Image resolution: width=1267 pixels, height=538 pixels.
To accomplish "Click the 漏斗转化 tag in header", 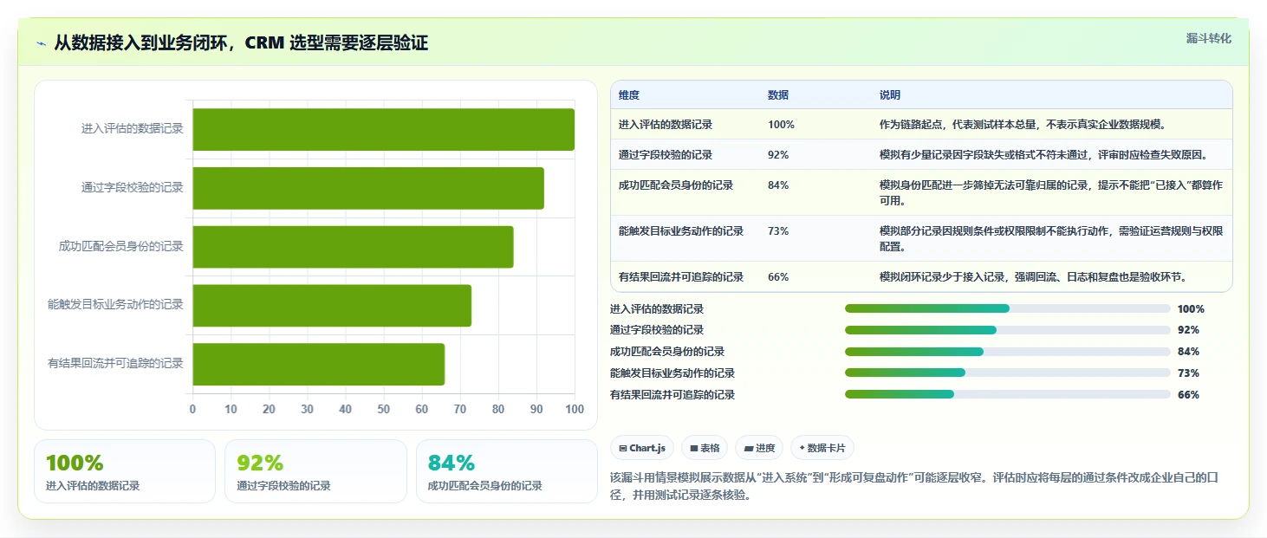I will pyautogui.click(x=1208, y=38).
